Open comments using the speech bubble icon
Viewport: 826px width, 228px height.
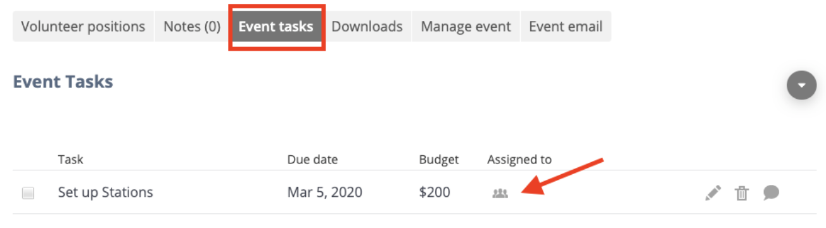coord(771,193)
